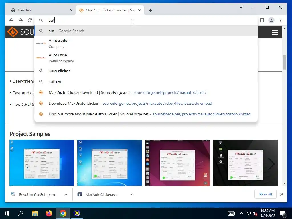Pick the 'auto clicker' search suggestion
The width and height of the screenshot is (292, 219).
pos(146,71)
